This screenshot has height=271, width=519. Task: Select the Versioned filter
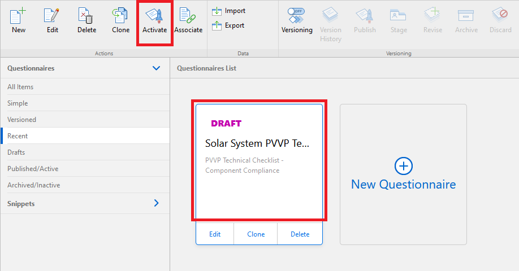(85, 119)
